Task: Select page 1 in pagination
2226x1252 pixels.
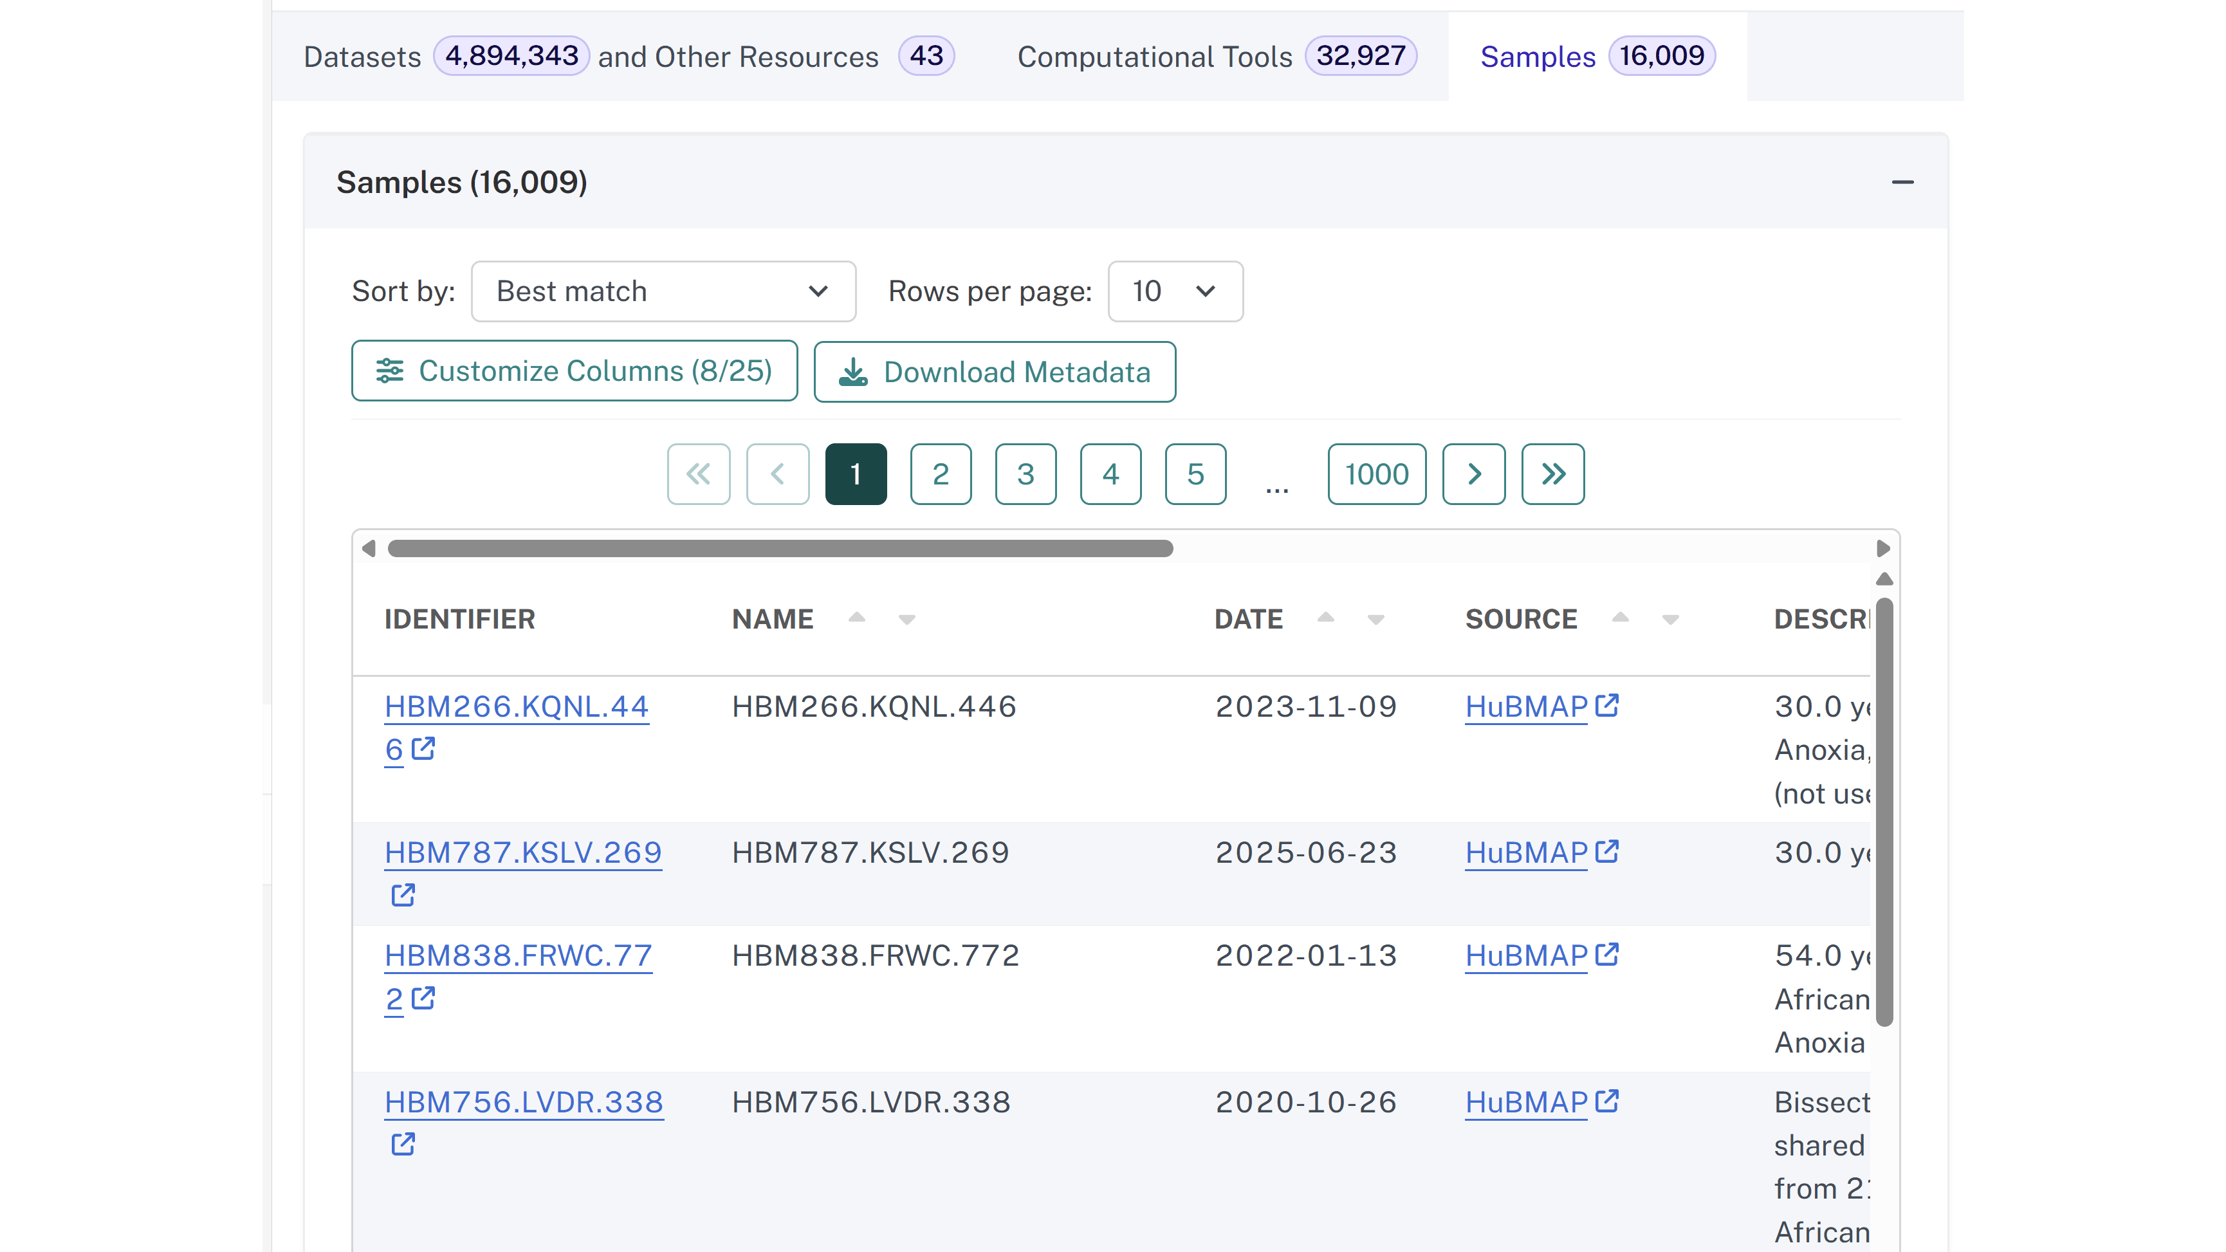Action: [x=856, y=474]
